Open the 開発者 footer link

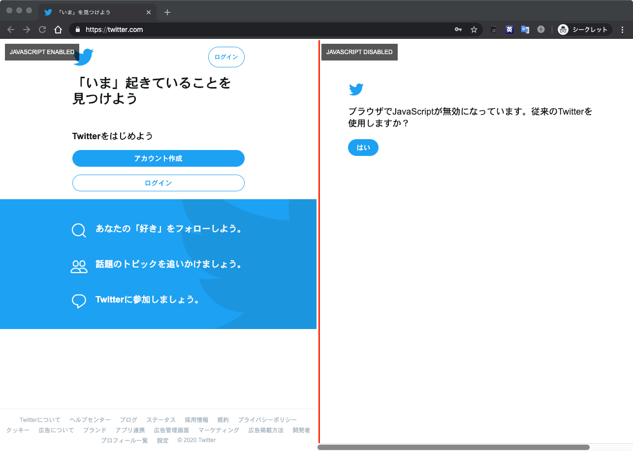click(x=301, y=430)
